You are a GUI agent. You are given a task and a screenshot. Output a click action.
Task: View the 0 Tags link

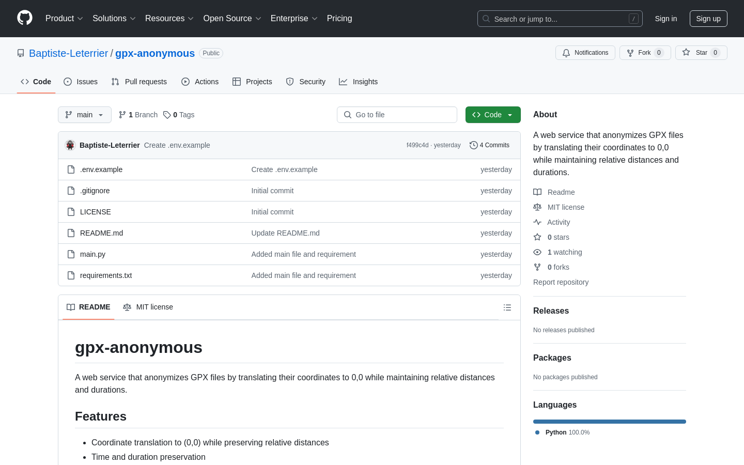pyautogui.click(x=179, y=115)
